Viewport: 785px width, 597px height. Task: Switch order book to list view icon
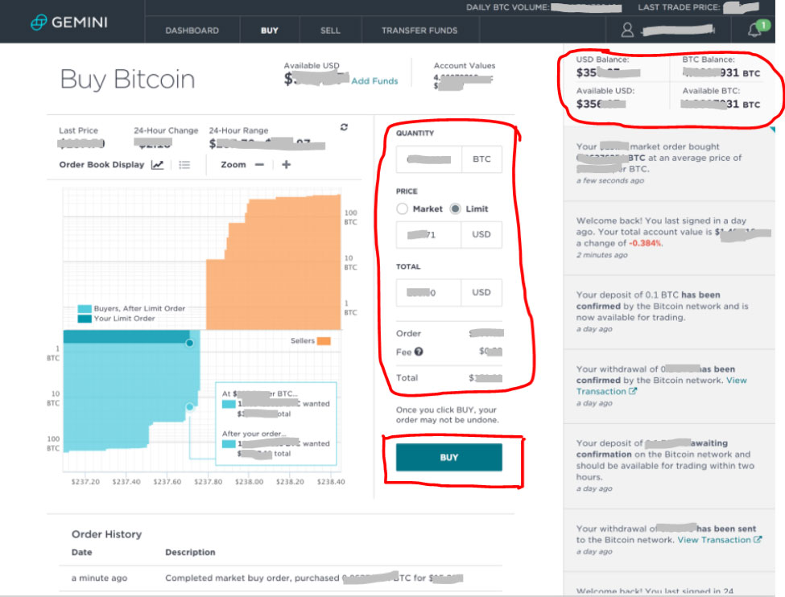pos(184,165)
